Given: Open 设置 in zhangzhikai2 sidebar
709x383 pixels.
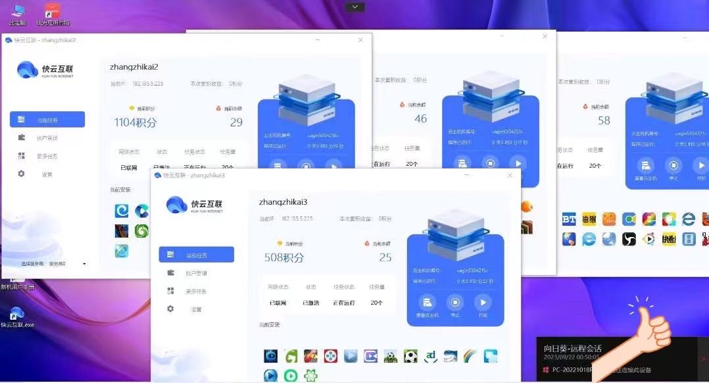Looking at the screenshot, I should coord(47,174).
